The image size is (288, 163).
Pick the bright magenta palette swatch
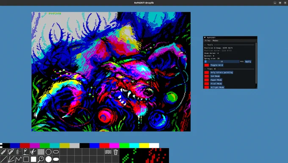coord(114,146)
